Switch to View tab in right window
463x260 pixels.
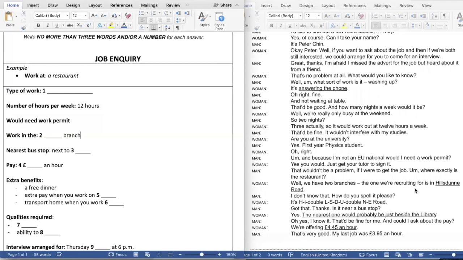click(426, 5)
